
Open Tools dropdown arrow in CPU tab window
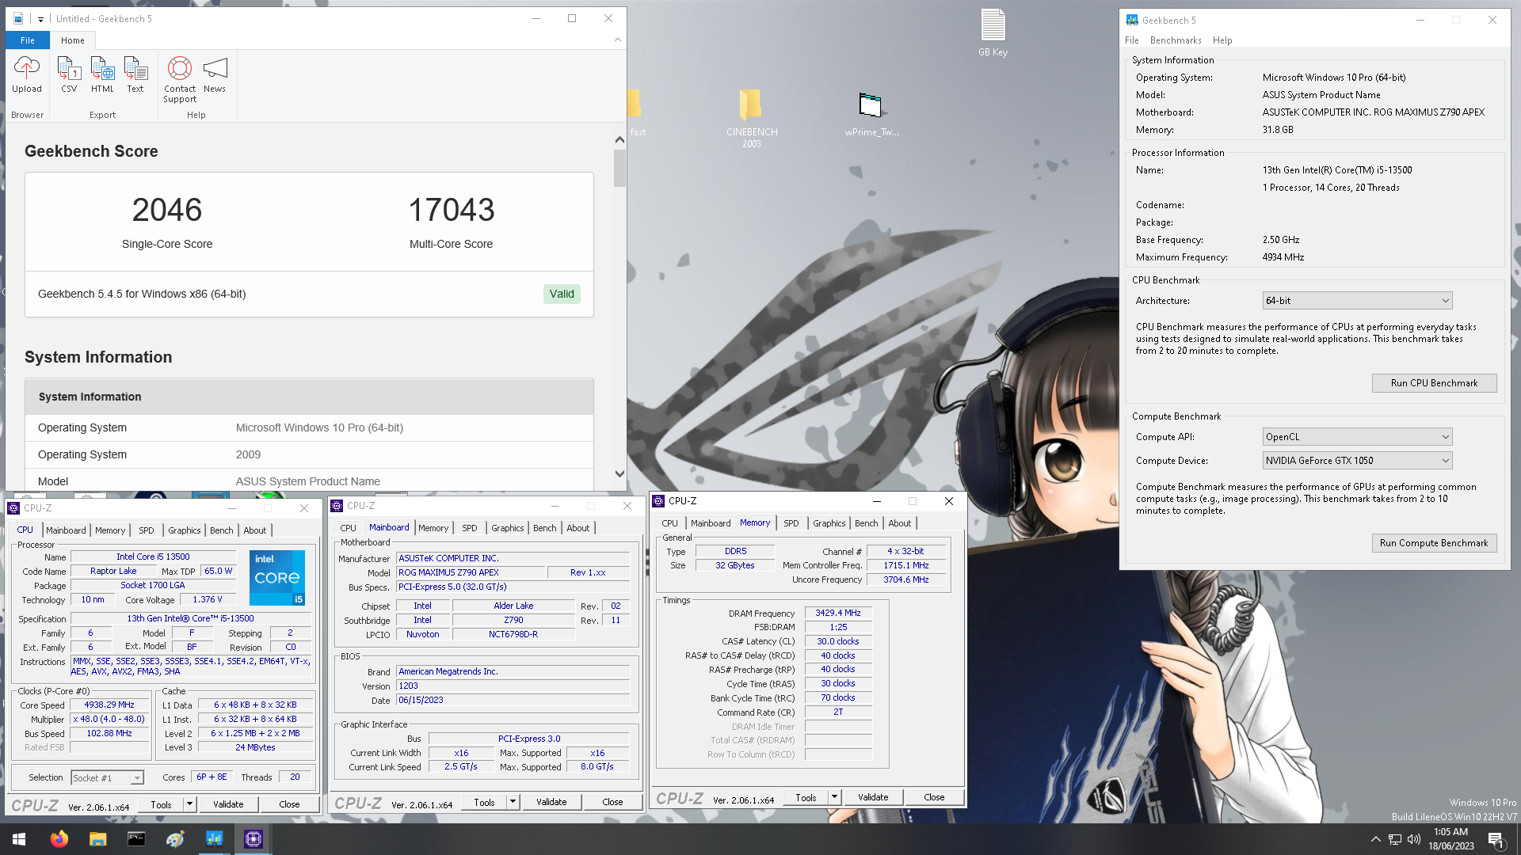[x=189, y=804]
